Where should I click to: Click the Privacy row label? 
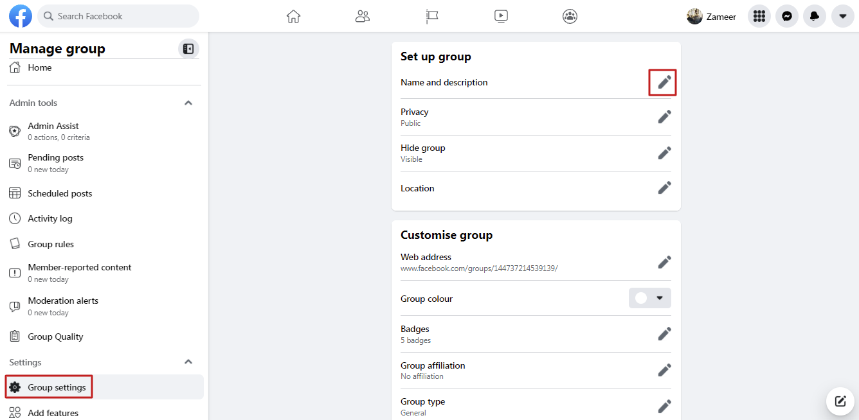tap(415, 112)
